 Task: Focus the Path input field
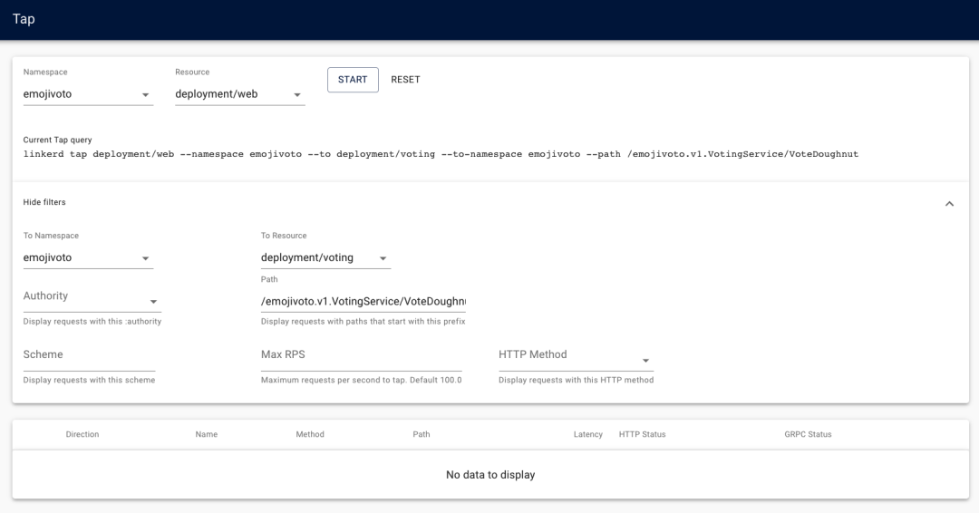[x=363, y=302]
